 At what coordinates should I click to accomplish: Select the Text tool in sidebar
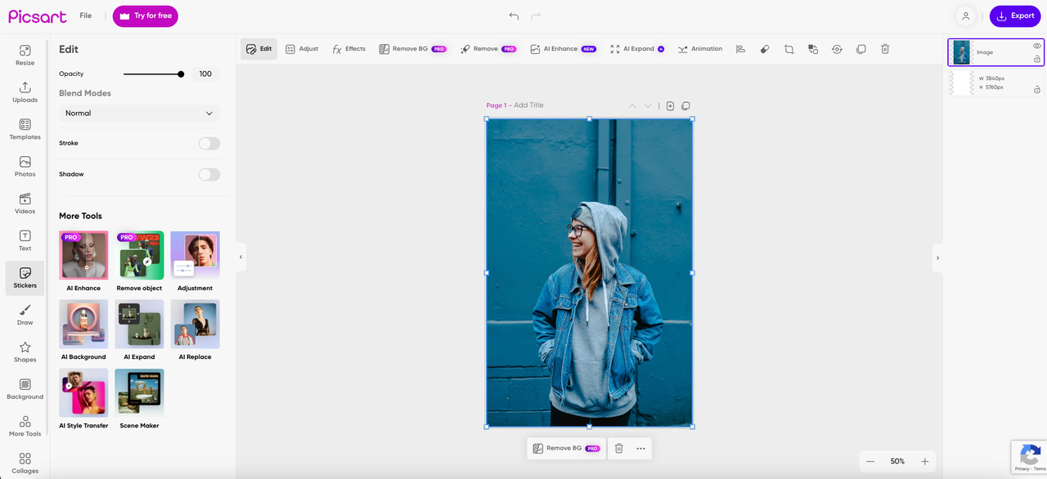click(25, 241)
